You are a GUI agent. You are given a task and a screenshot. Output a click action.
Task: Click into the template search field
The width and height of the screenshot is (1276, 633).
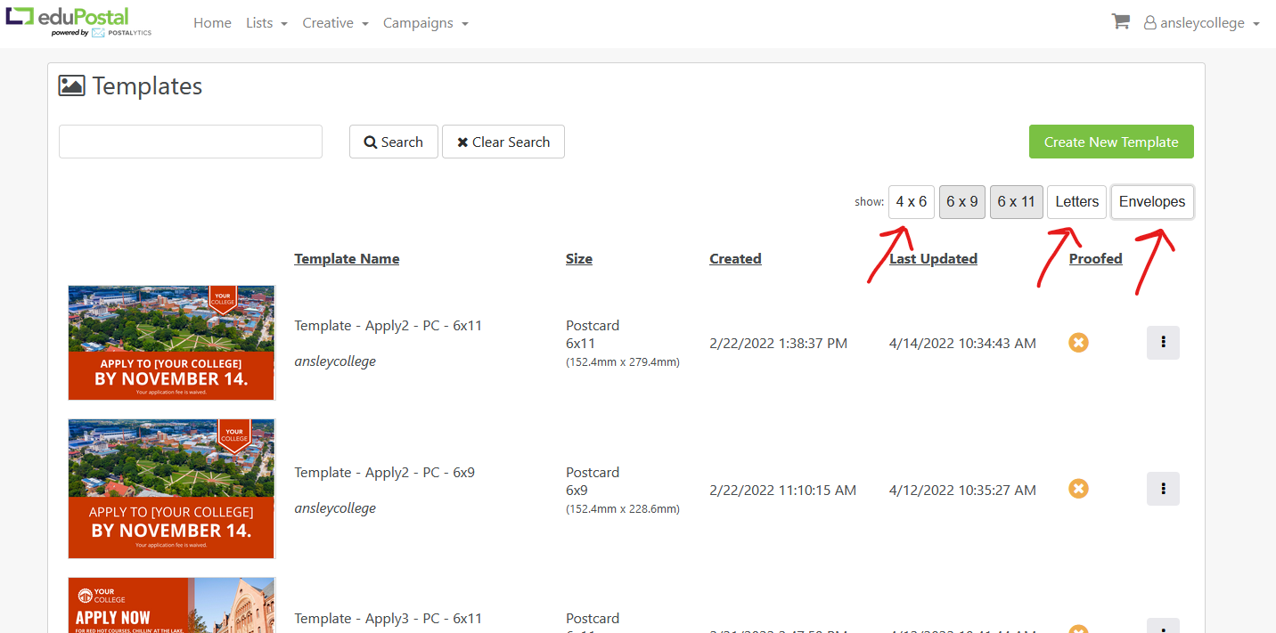pyautogui.click(x=191, y=142)
